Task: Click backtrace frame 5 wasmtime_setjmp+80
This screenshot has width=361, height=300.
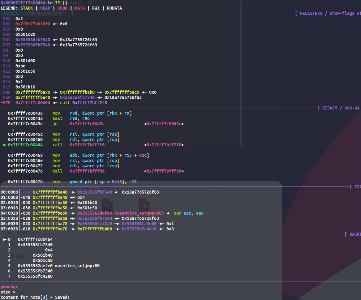Action: point(77,266)
